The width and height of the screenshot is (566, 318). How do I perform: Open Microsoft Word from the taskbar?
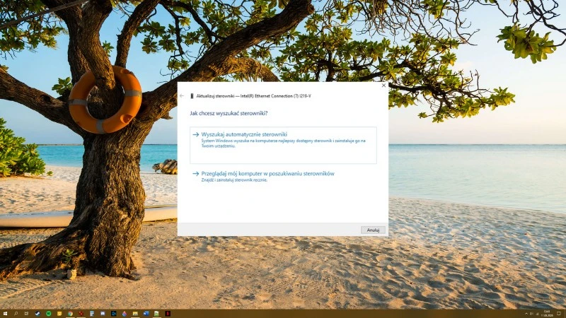coord(146,314)
